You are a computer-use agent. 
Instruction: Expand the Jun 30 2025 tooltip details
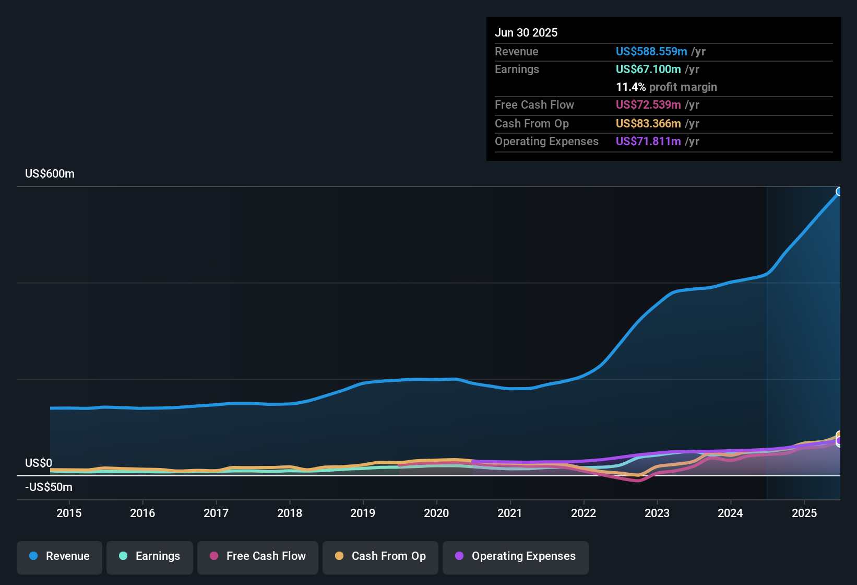tap(526, 32)
